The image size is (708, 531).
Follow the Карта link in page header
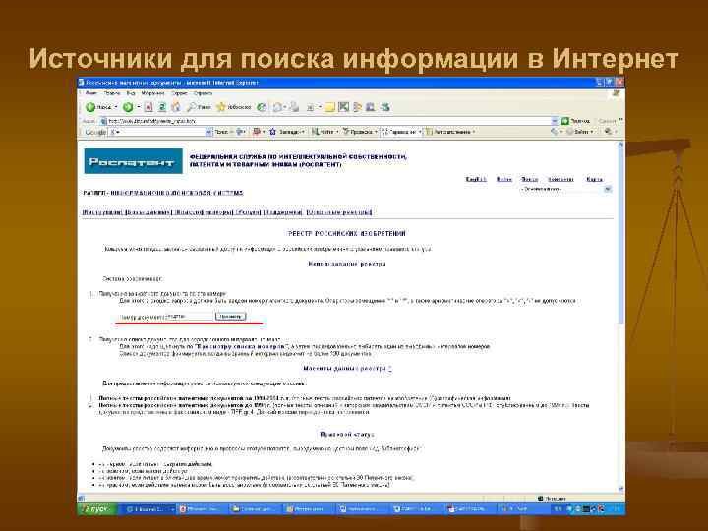pos(594,179)
